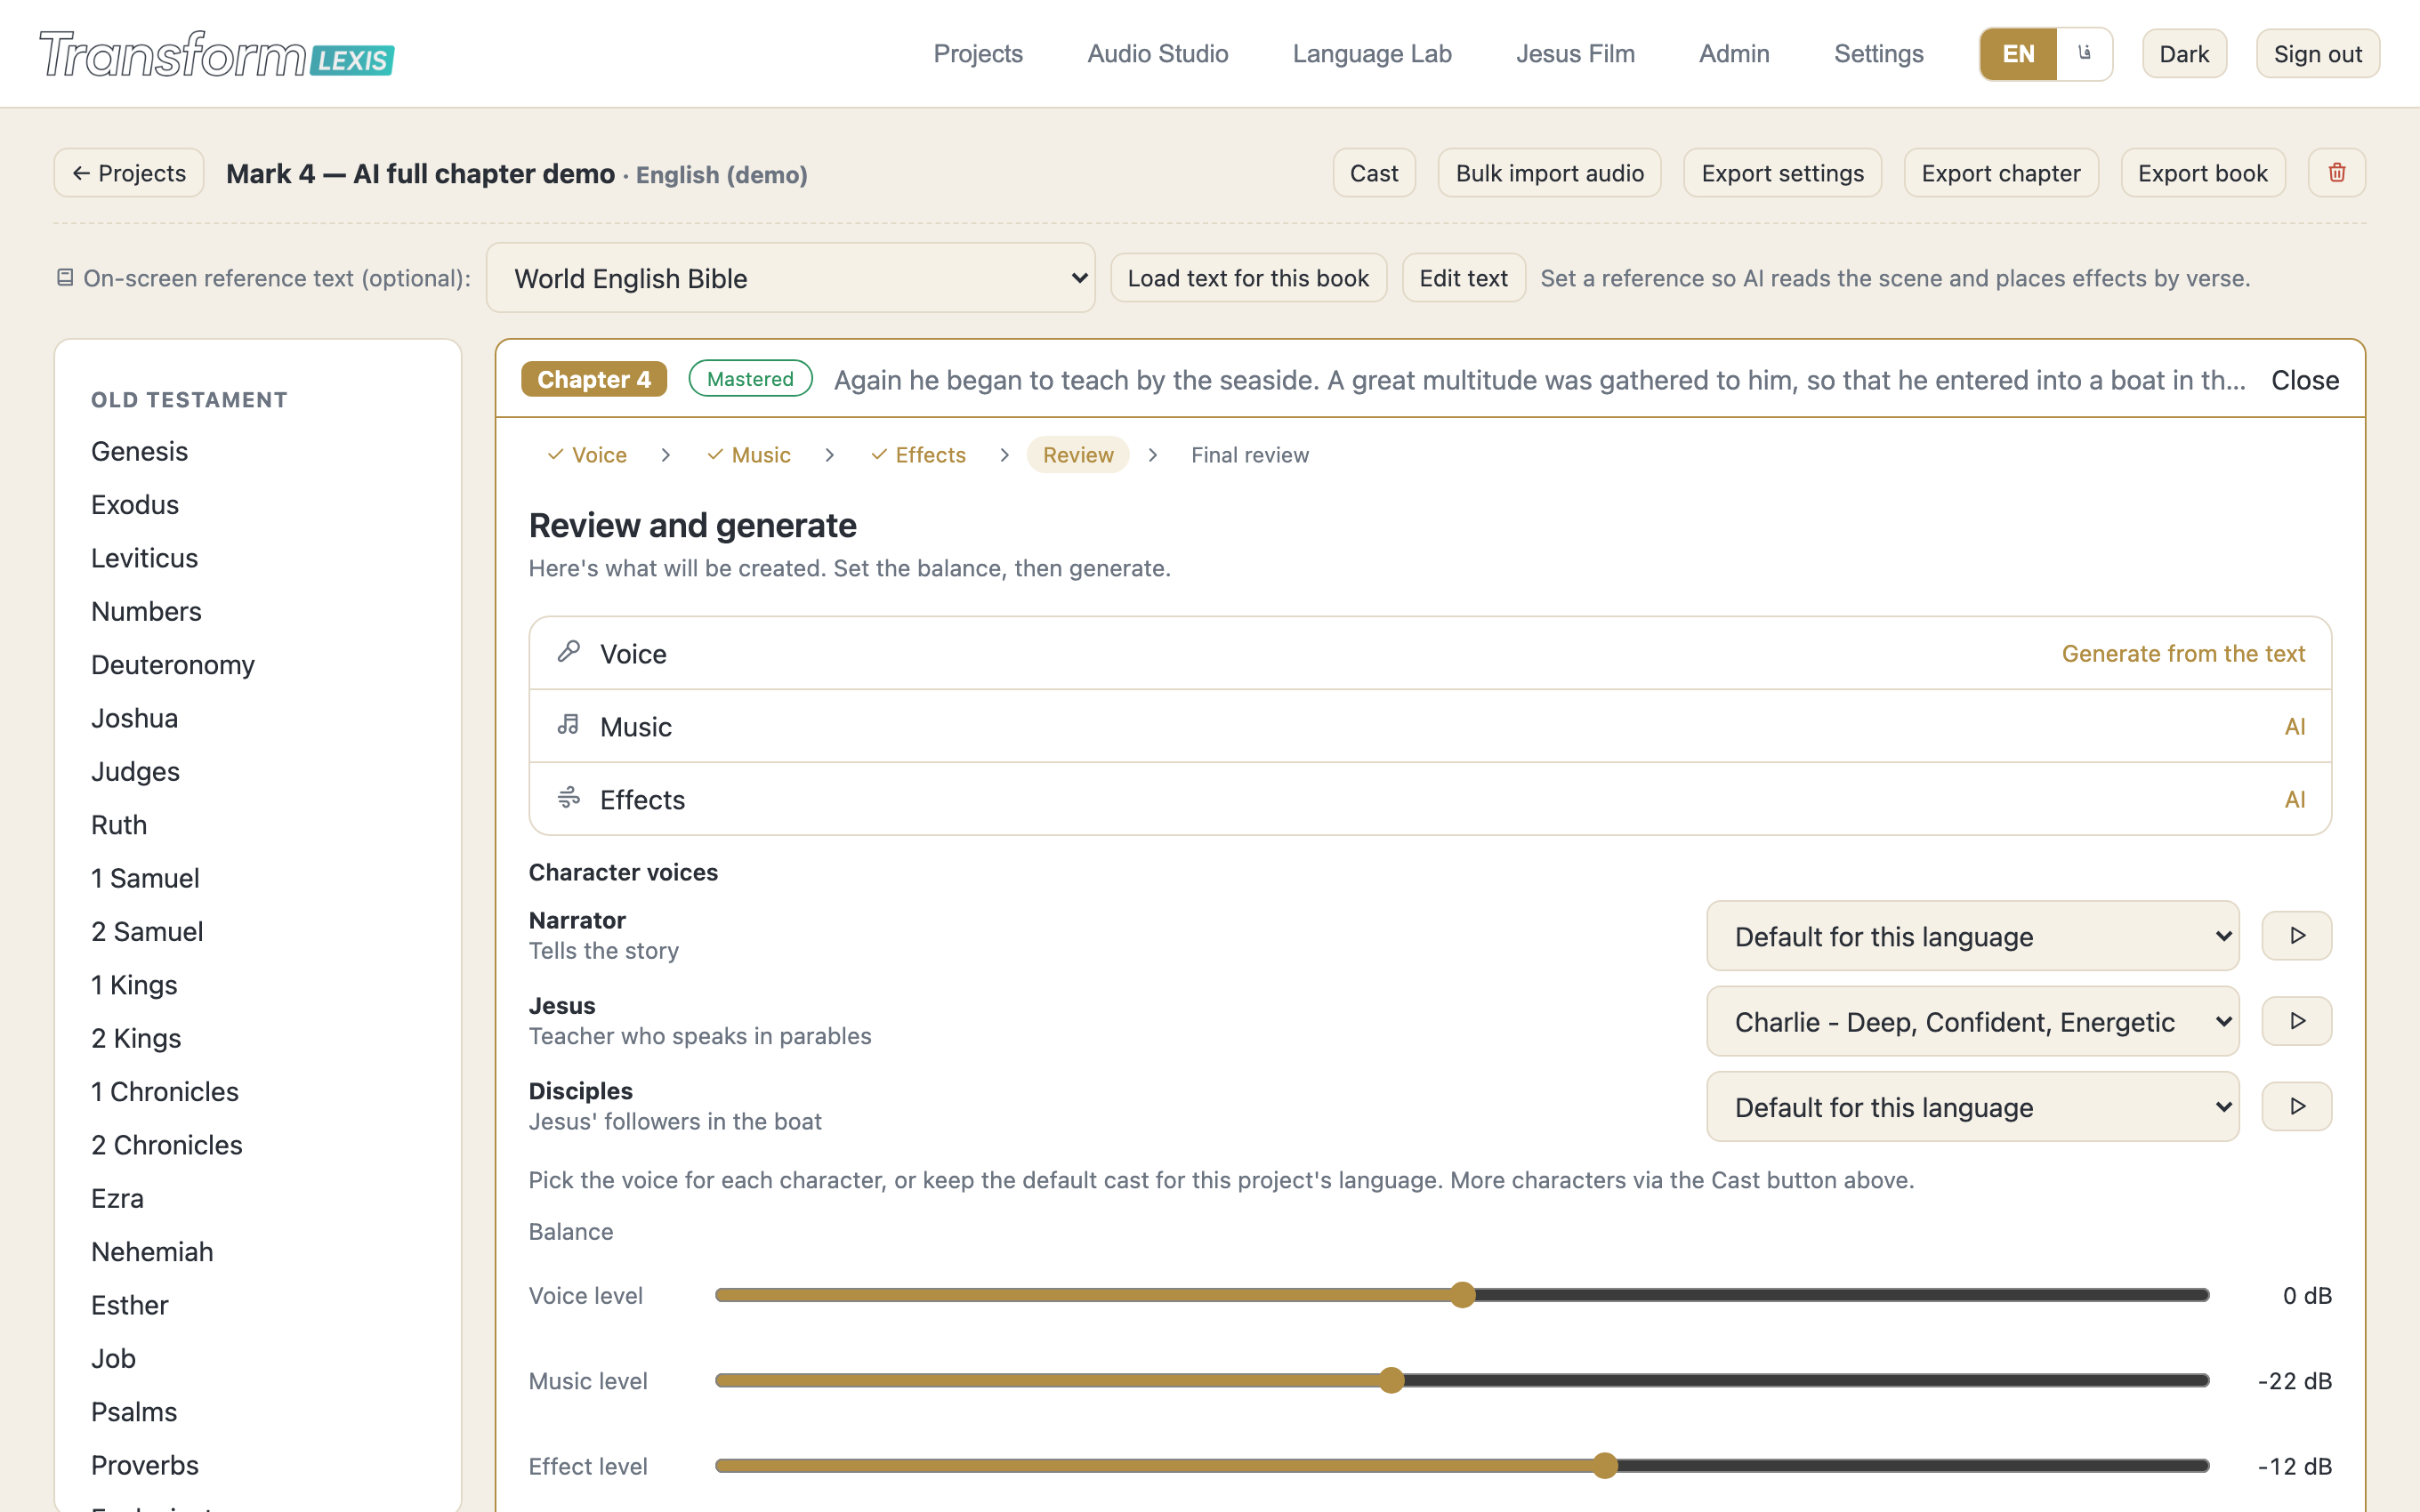Click the Transform Lexis logo
2420x1512 pixels.
[x=217, y=54]
